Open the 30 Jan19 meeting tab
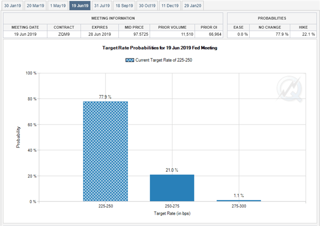Image resolution: width=320 pixels, height=226 pixels. (12, 6)
